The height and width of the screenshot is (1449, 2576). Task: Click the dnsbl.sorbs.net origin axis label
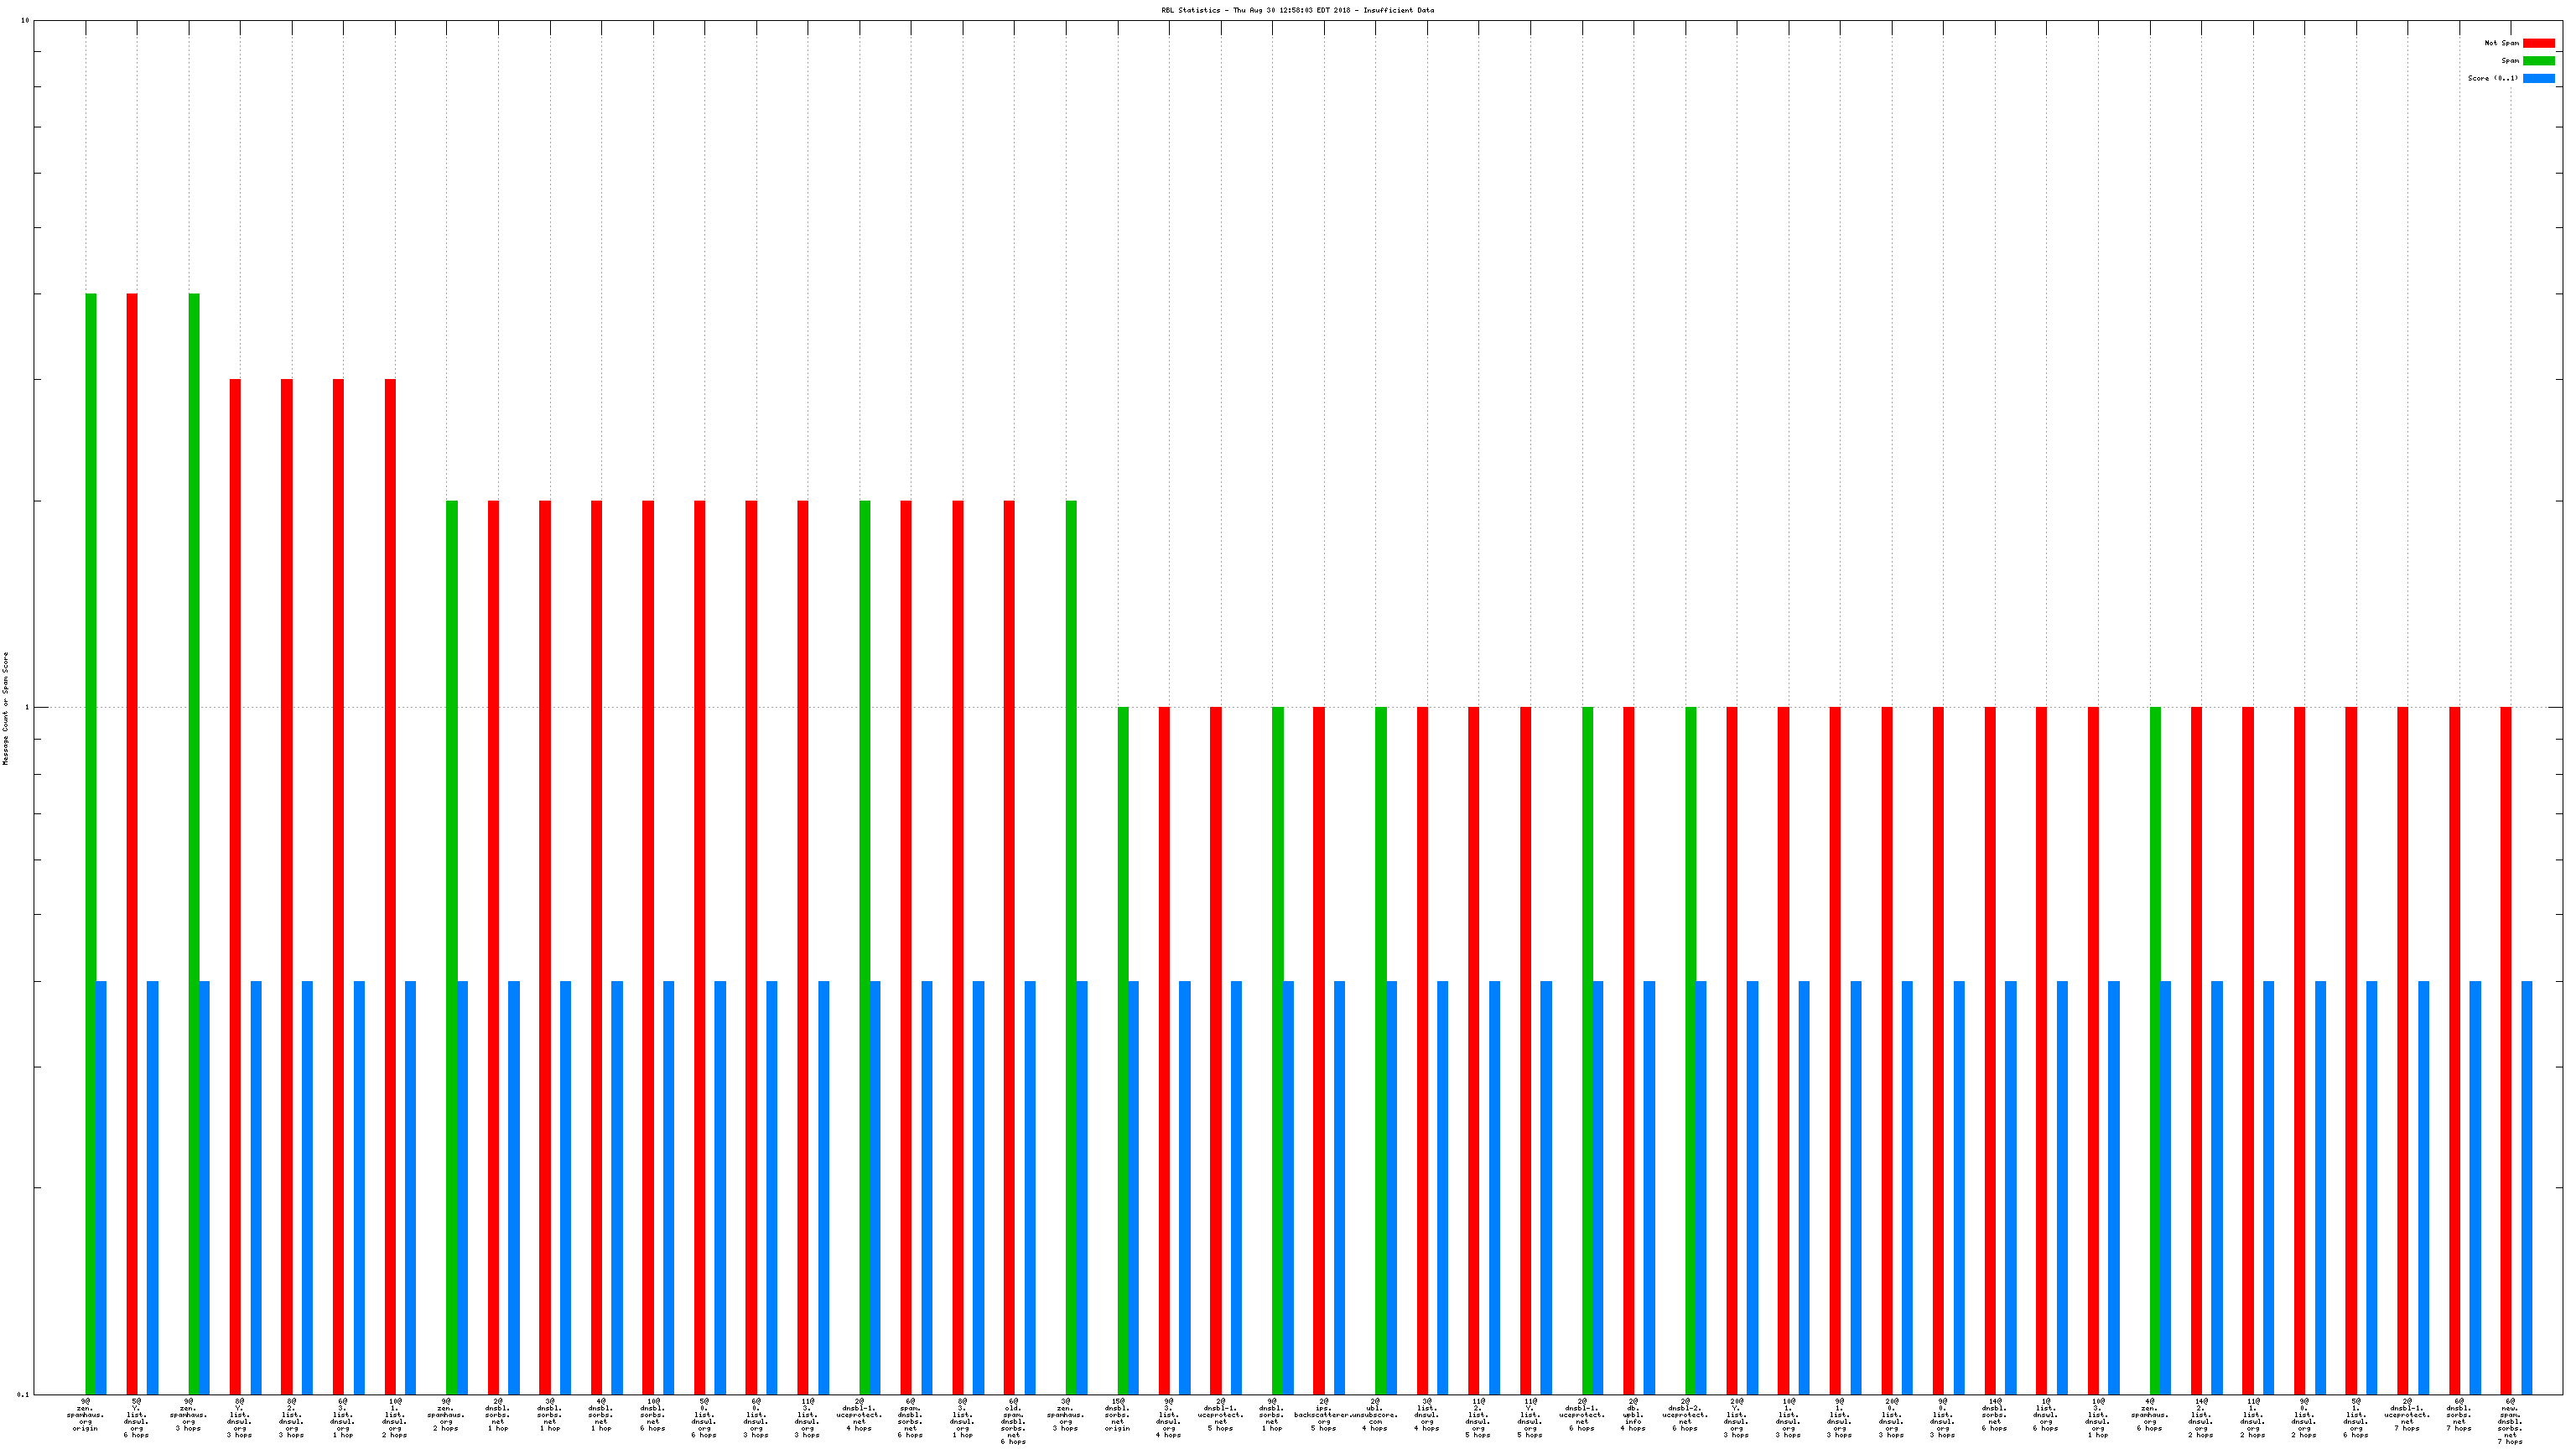[1117, 1415]
